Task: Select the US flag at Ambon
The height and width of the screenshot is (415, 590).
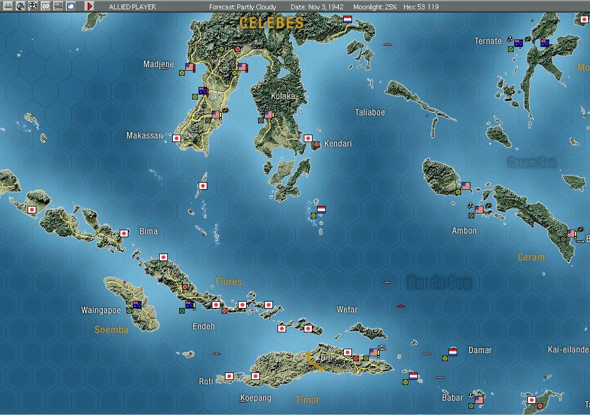Action: click(x=479, y=210)
